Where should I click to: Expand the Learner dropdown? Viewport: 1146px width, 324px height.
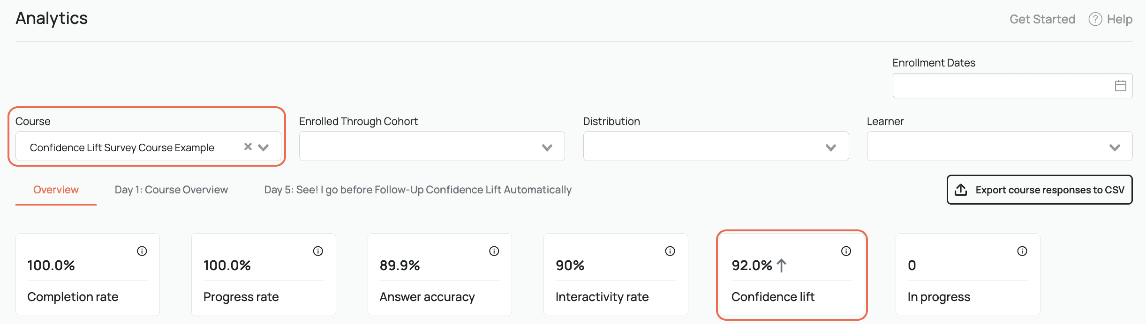[x=999, y=147]
